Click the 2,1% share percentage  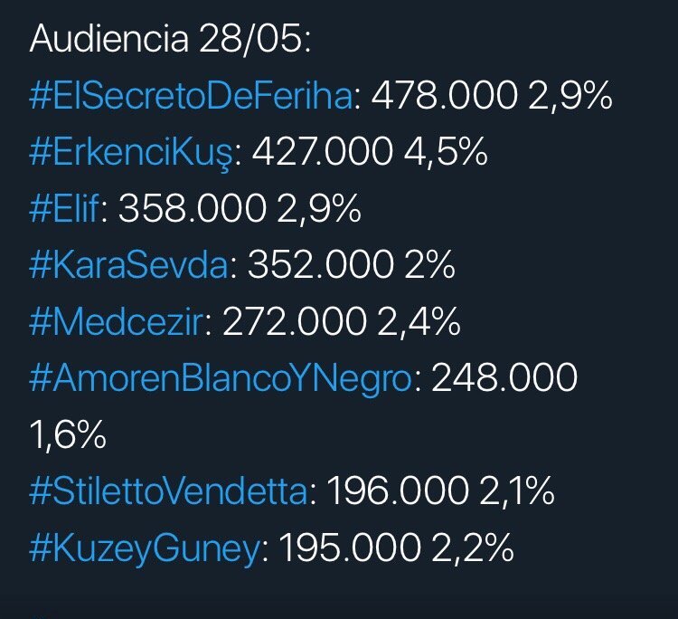[520, 491]
